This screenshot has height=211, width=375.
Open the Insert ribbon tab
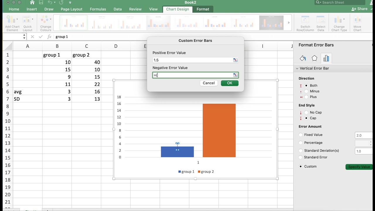point(32,9)
